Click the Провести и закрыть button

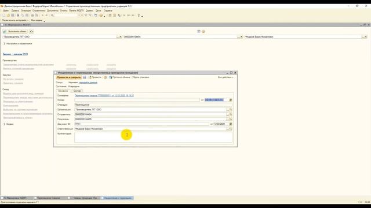coord(69,77)
